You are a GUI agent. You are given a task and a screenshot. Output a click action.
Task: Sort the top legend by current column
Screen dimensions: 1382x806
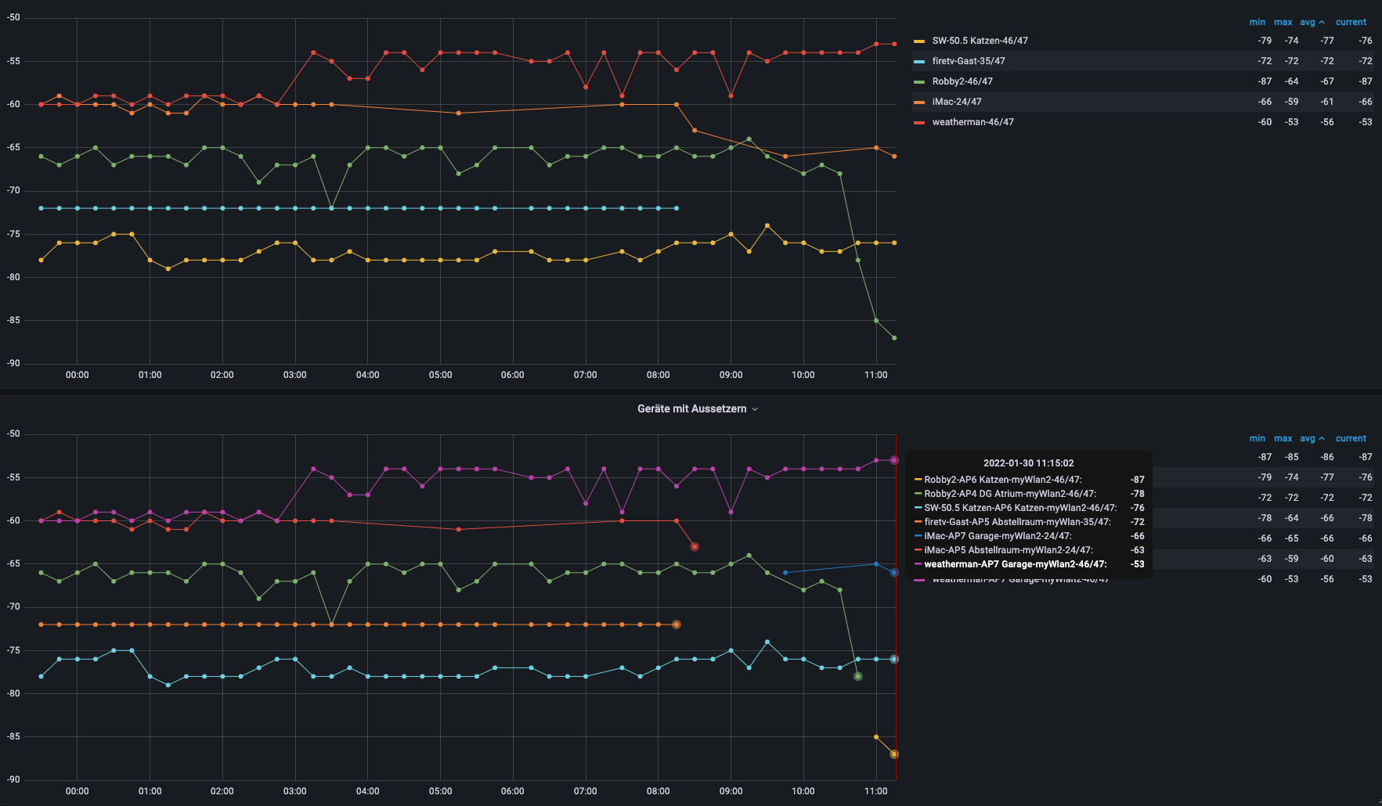click(1351, 22)
